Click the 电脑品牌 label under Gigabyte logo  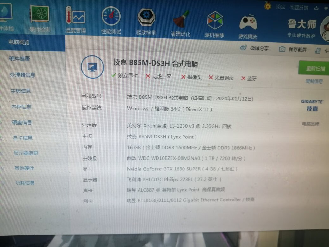311,124
